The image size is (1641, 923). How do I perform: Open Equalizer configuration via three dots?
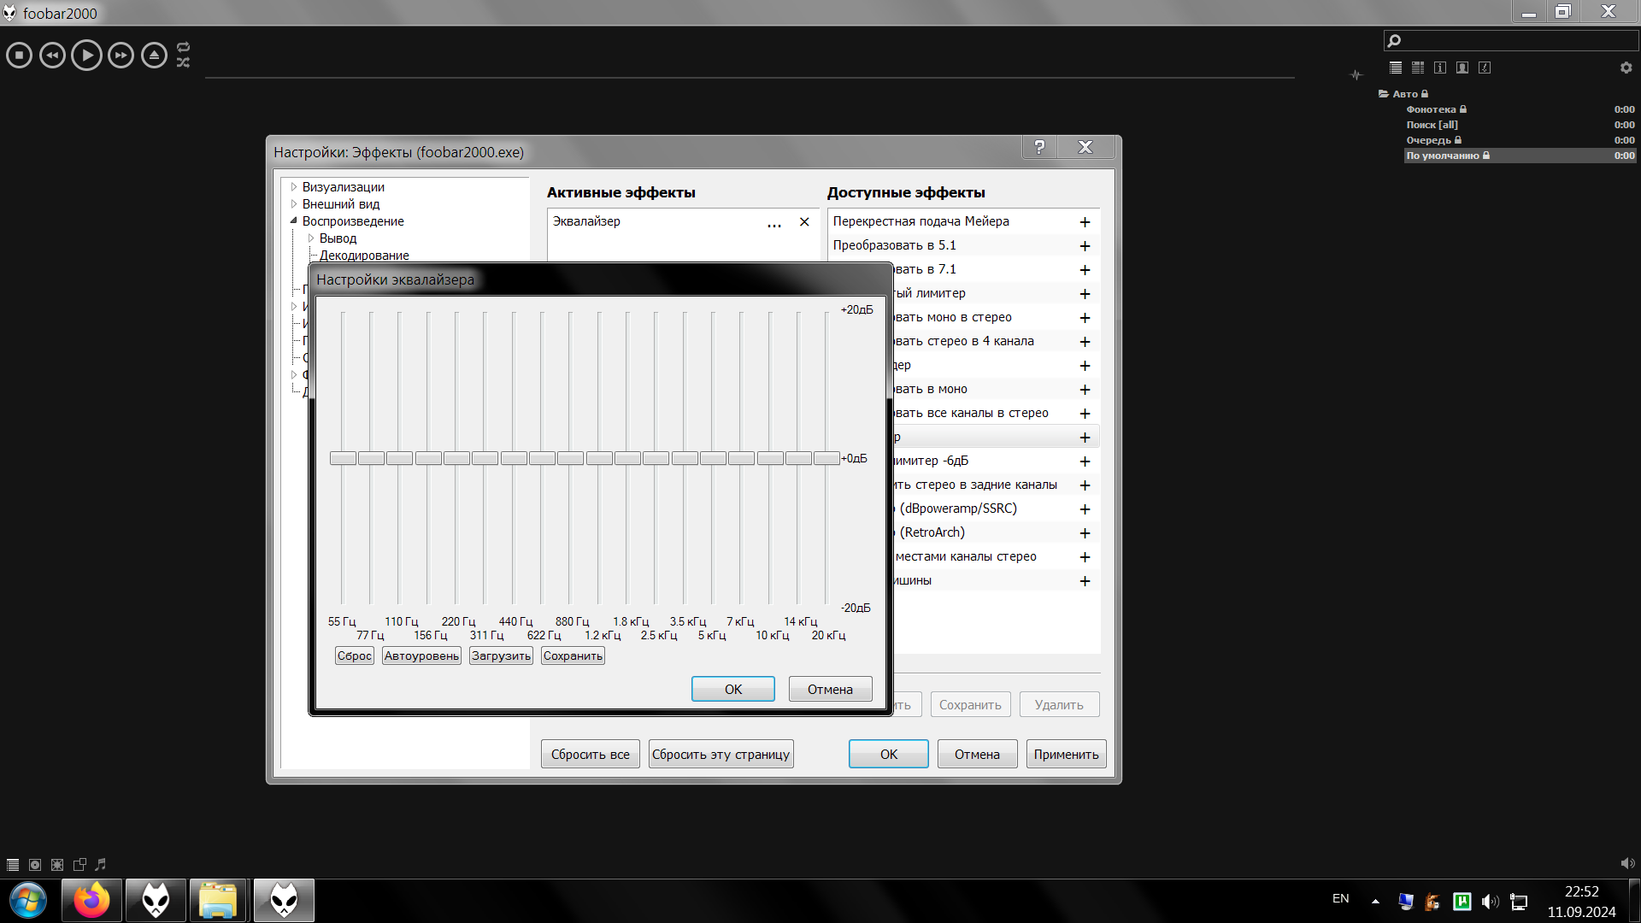click(774, 222)
